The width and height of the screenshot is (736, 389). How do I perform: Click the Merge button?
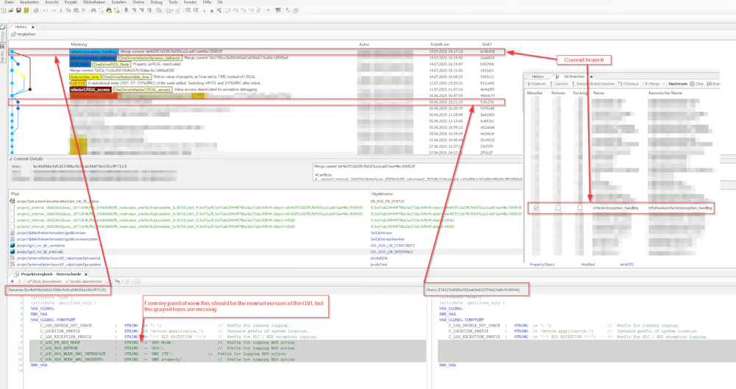652,84
